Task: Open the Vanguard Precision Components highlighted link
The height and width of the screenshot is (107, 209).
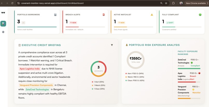Action: click(x=36, y=85)
